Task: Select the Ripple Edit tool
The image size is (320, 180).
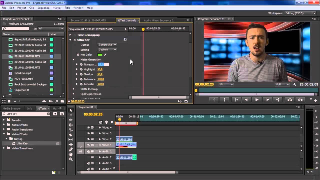Action: coord(71,120)
